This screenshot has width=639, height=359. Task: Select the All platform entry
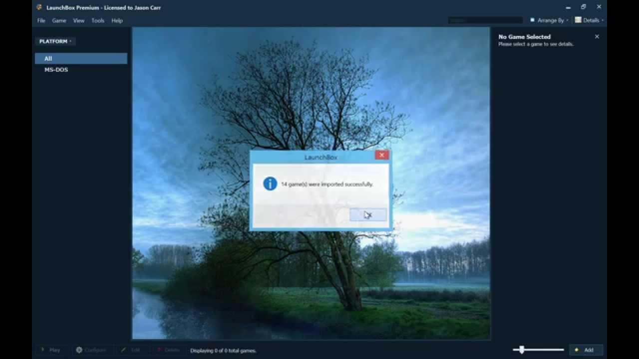[81, 58]
